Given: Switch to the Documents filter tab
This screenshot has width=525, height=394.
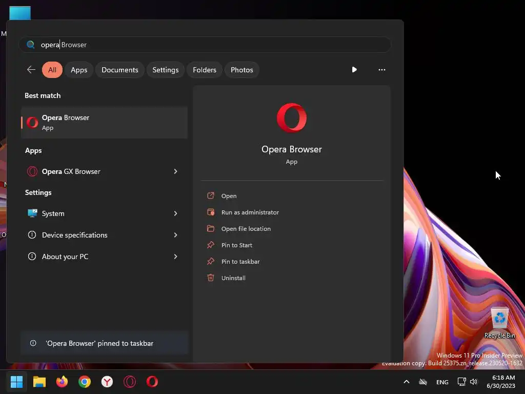Looking at the screenshot, I should point(120,70).
